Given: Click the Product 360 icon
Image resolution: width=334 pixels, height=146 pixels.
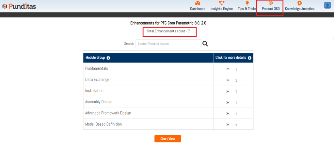Looking at the screenshot, I should 271,3.
